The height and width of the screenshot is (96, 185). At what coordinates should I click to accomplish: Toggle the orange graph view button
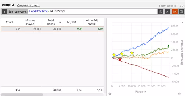tap(175, 12)
